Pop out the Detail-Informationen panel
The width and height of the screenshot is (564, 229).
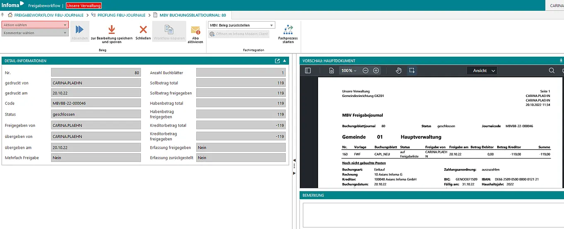pyautogui.click(x=277, y=61)
